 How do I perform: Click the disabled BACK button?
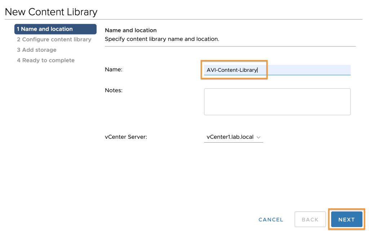[310, 219]
